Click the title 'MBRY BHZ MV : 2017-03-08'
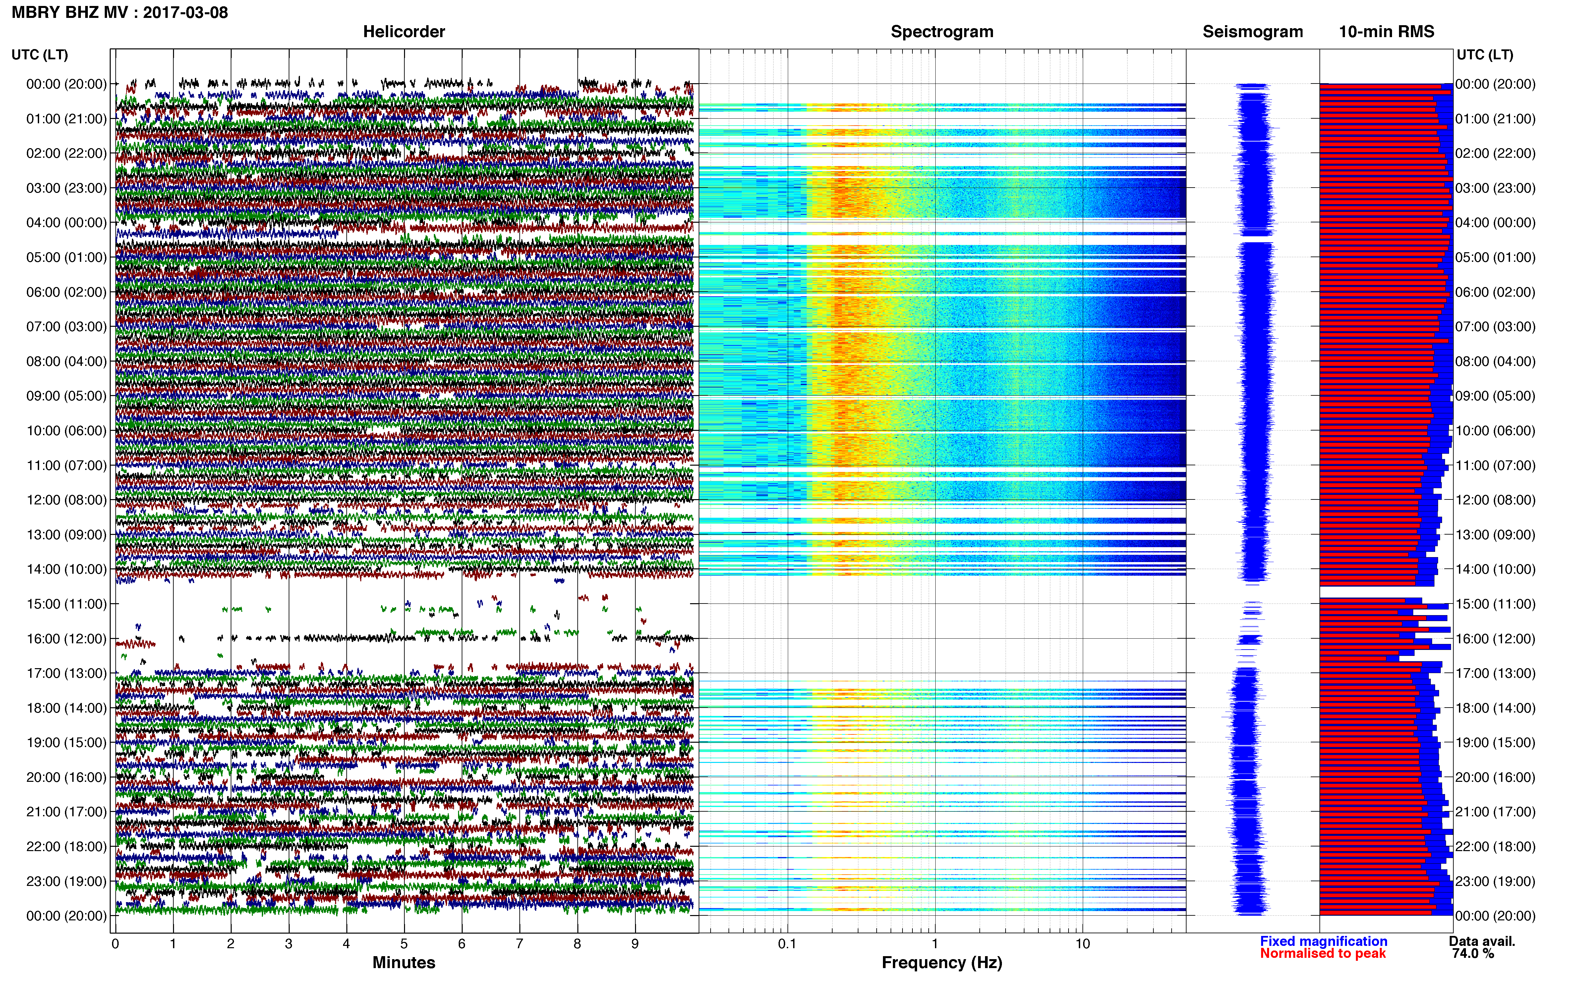The width and height of the screenshot is (1571, 982). click(x=120, y=12)
